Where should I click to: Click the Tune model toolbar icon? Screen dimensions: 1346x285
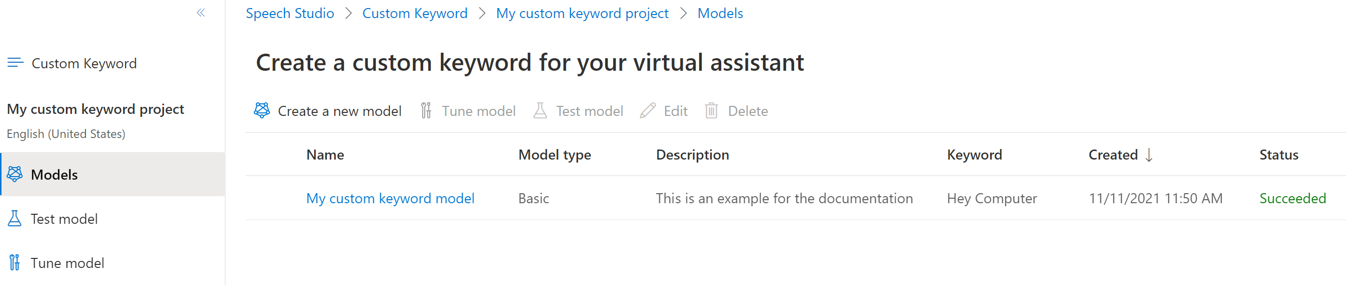coord(426,111)
